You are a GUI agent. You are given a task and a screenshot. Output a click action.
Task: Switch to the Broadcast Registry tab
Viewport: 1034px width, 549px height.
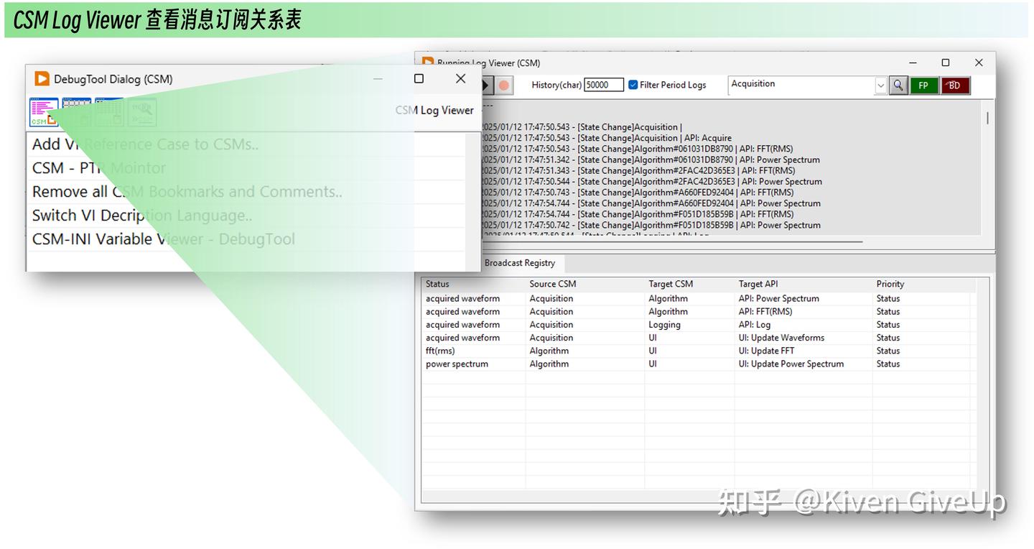point(519,263)
